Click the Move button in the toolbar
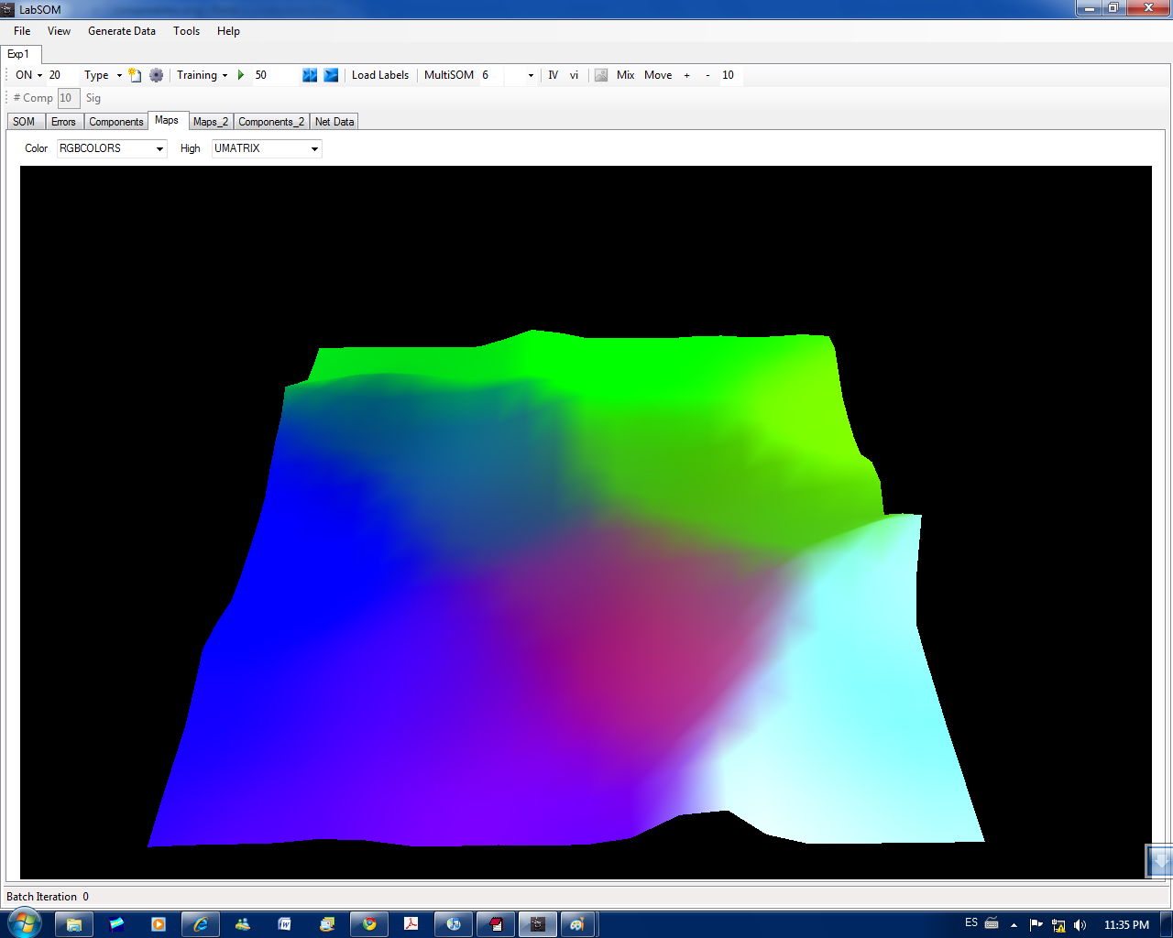 (658, 75)
